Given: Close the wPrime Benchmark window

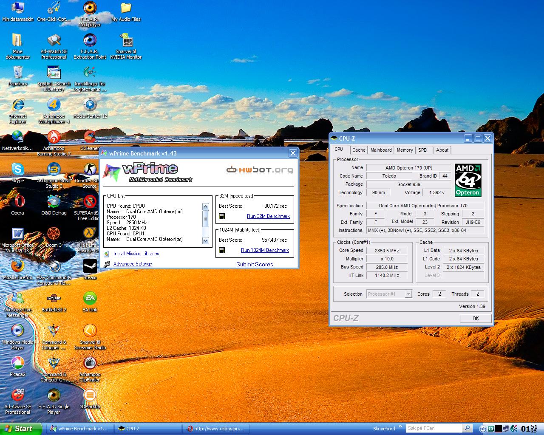Looking at the screenshot, I should click(x=293, y=153).
